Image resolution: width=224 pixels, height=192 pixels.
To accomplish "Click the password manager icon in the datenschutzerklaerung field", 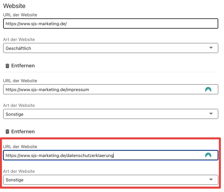I will tap(208, 155).
